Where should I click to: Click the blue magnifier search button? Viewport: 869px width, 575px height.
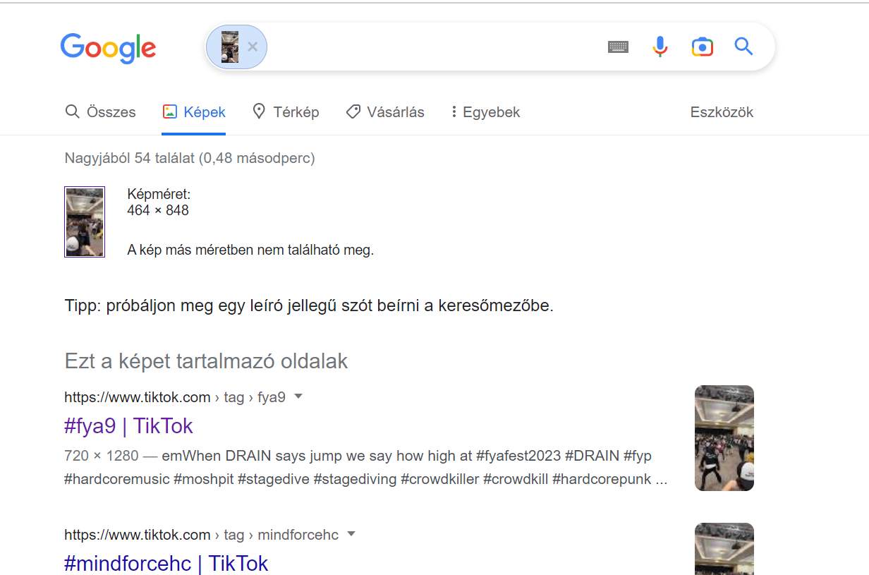coord(743,47)
